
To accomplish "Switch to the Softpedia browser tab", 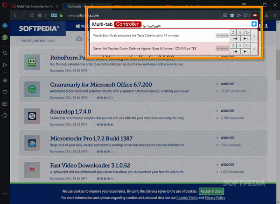I will (74, 6).
